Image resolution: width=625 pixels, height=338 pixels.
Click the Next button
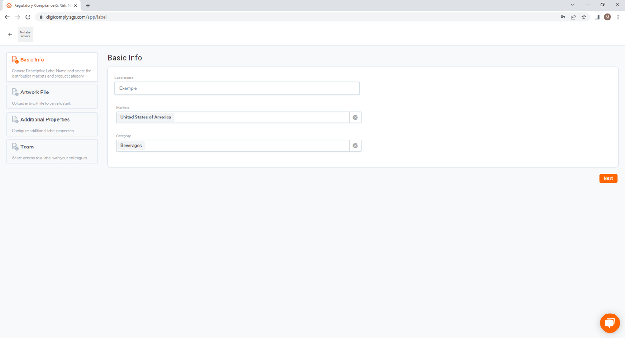(608, 178)
